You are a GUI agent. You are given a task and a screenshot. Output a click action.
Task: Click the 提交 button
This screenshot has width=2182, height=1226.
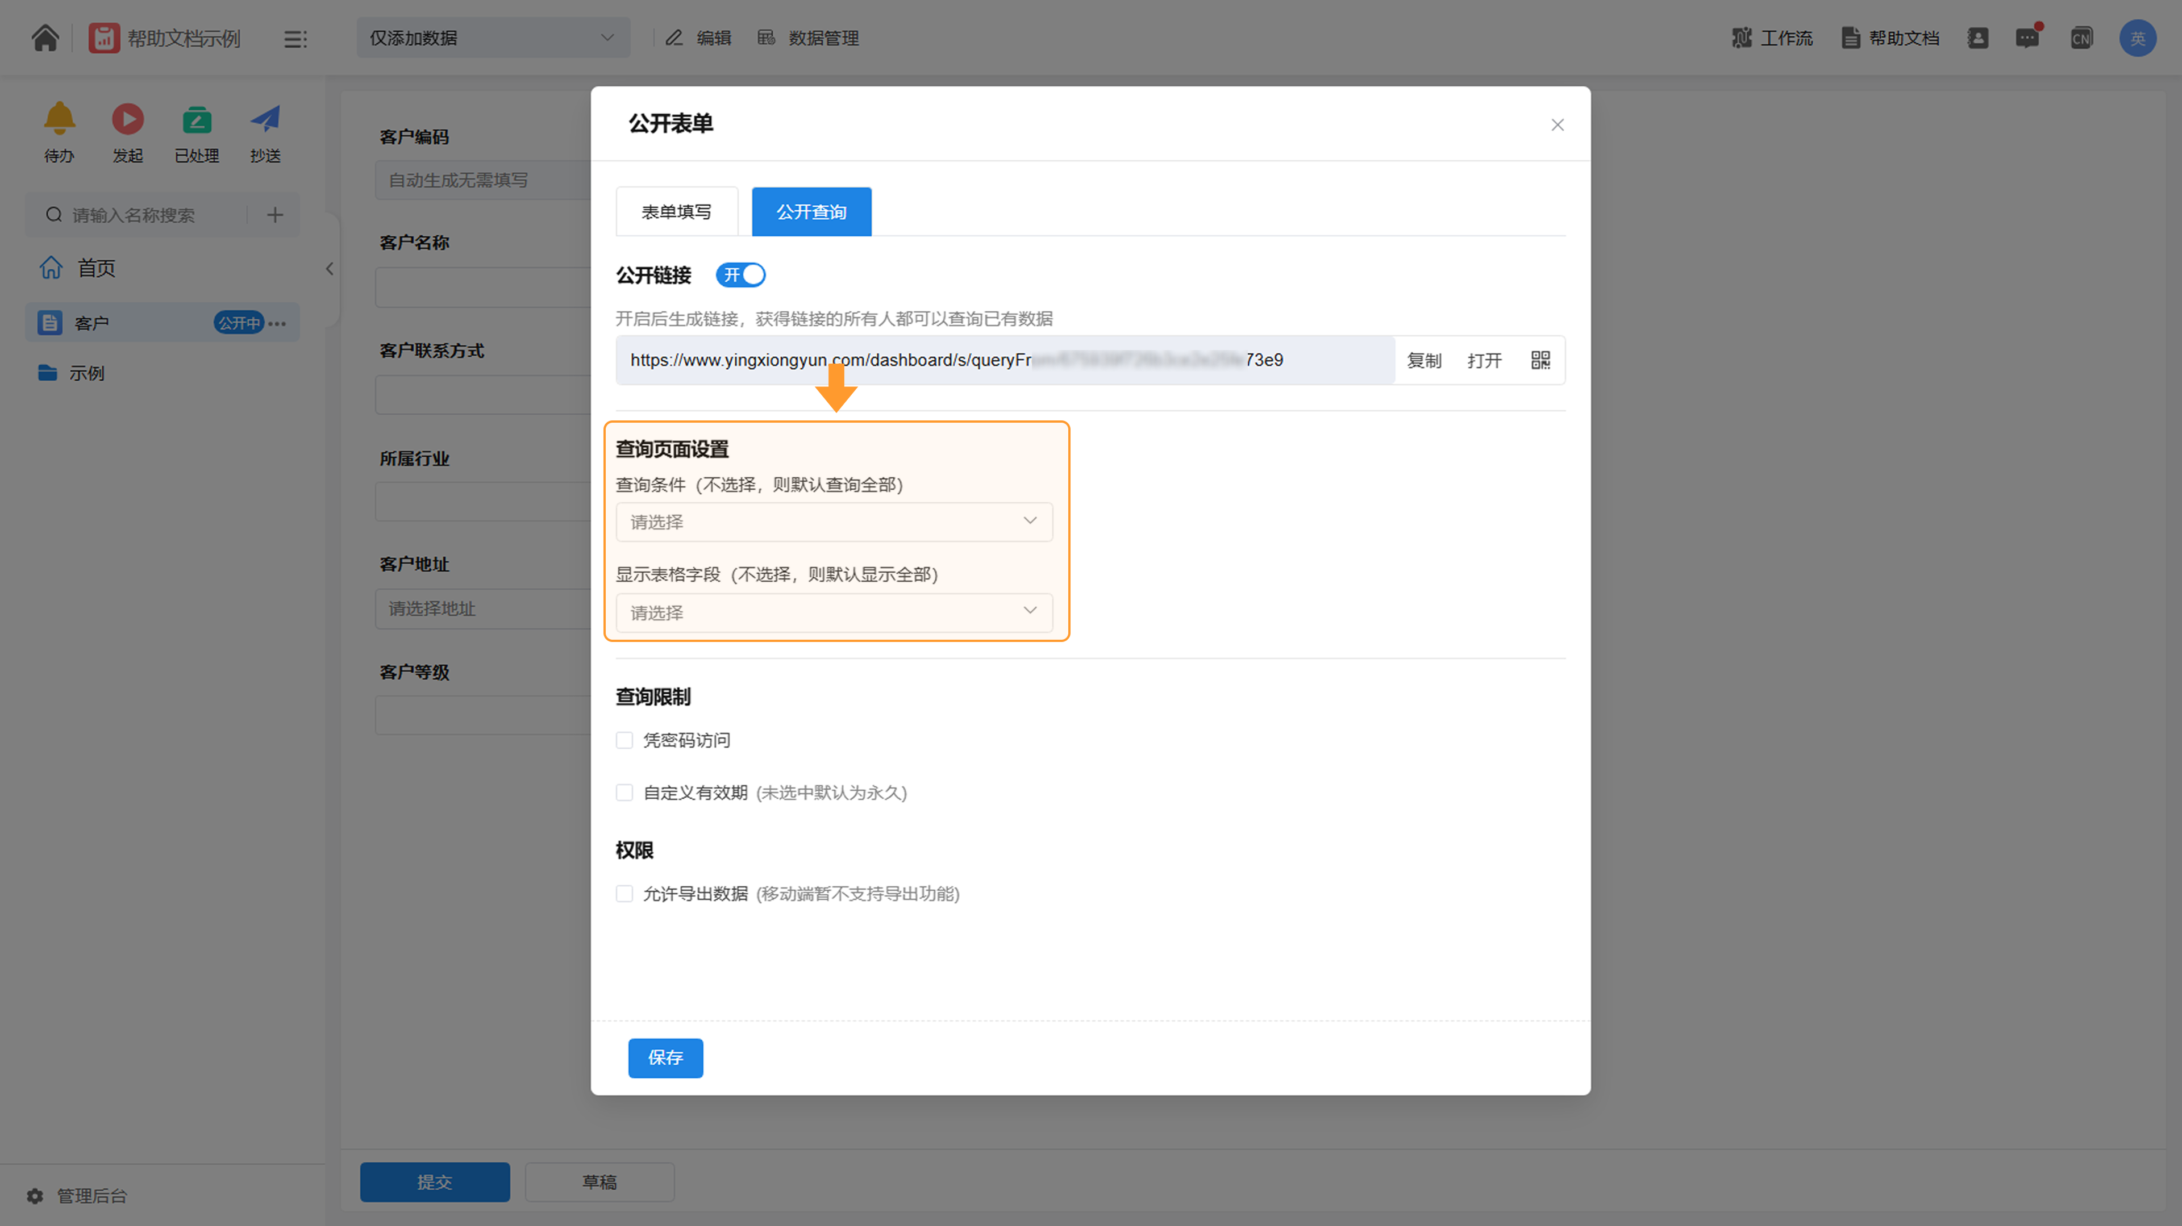tap(435, 1183)
